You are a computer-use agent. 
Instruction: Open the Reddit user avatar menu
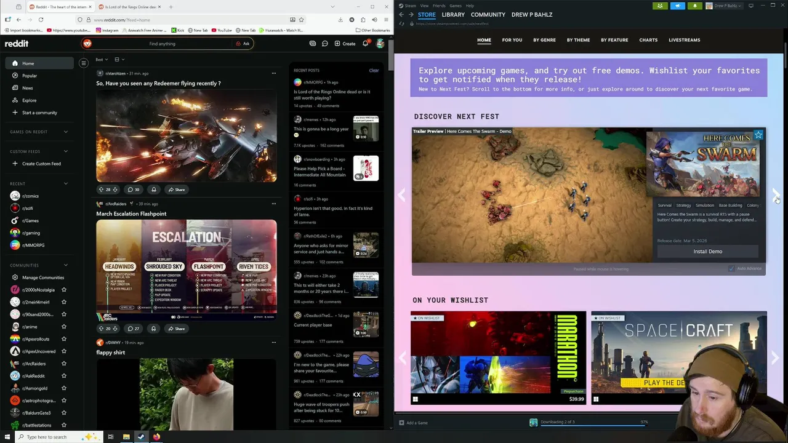pos(380,44)
